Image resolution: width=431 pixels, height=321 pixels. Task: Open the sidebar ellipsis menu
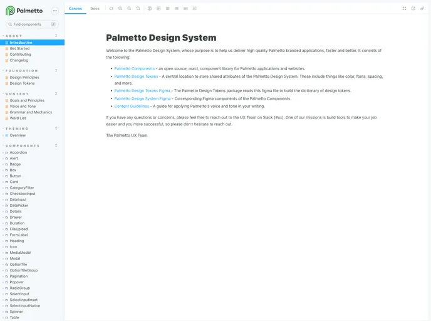(55, 11)
